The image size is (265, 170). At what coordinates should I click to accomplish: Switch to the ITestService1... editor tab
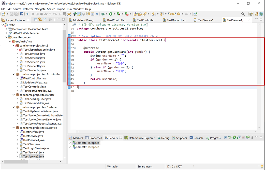pos(205,20)
